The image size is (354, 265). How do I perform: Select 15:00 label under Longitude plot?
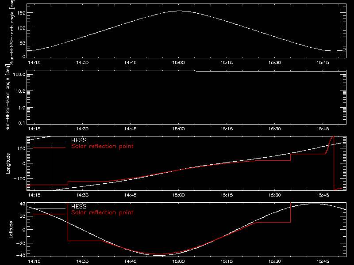(178, 195)
